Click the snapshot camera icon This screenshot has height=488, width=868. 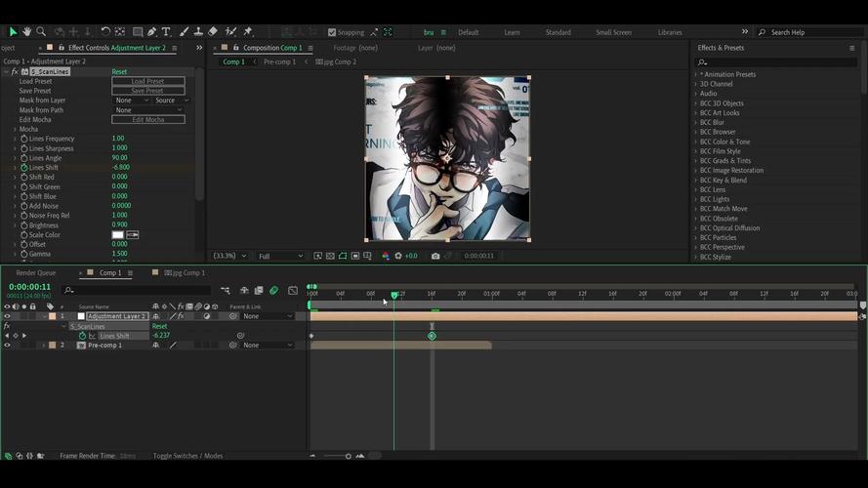click(435, 256)
